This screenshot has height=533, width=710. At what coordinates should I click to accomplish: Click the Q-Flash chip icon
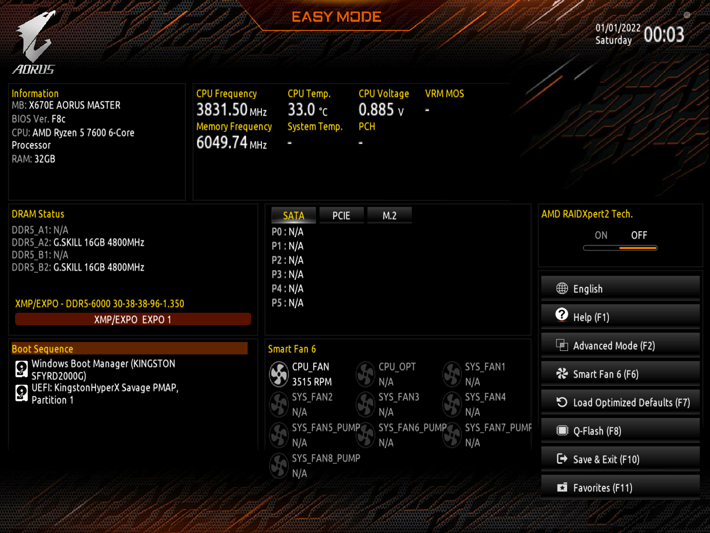click(562, 430)
